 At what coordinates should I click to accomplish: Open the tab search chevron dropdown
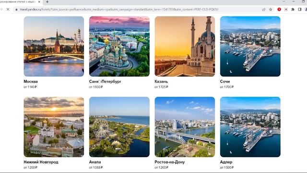pyautogui.click(x=283, y=1)
